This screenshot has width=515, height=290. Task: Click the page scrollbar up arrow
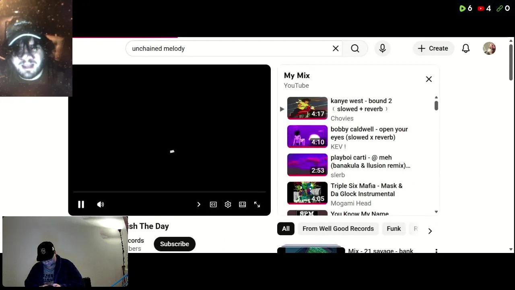511,41
